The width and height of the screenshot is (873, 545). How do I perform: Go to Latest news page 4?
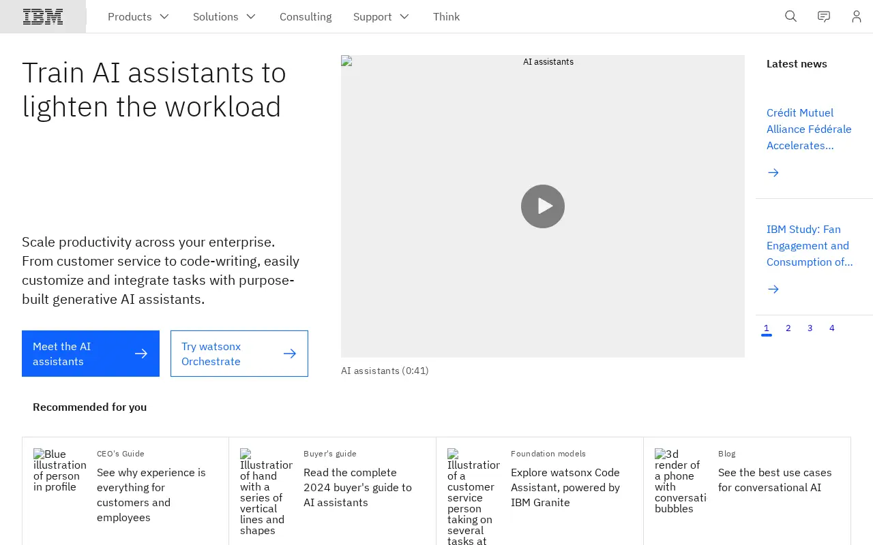click(832, 328)
